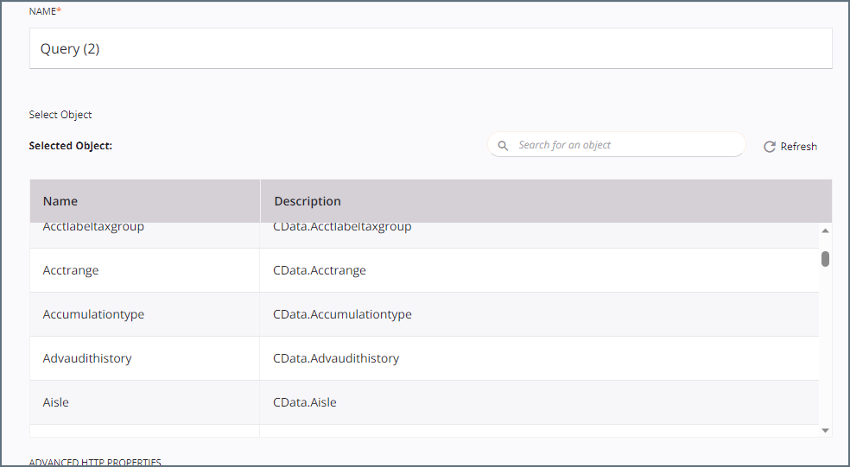Select the Acctrange object row

point(424,270)
